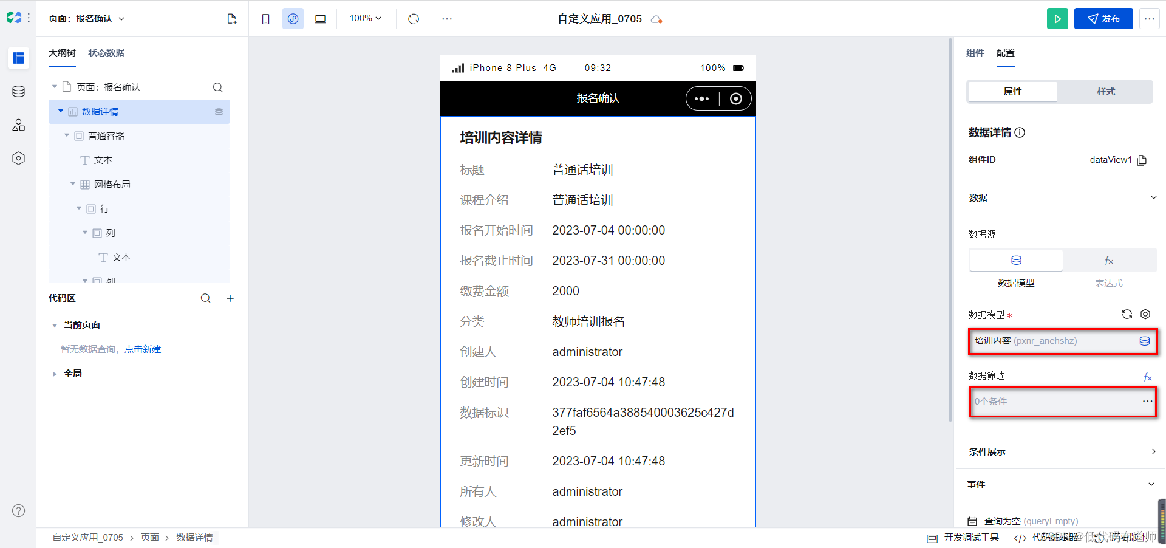Viewport: 1166px width, 548px height.
Task: Collapse the 当前页面 section
Action: (55, 326)
